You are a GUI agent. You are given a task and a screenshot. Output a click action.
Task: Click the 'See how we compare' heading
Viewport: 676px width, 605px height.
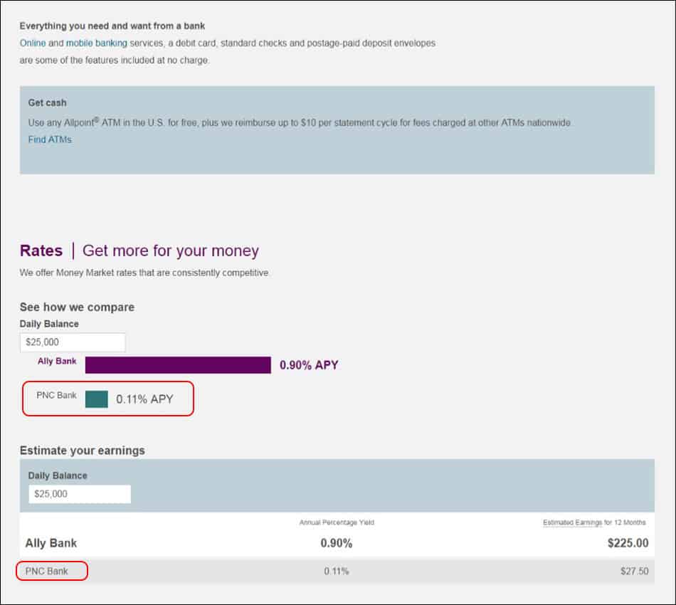[77, 307]
